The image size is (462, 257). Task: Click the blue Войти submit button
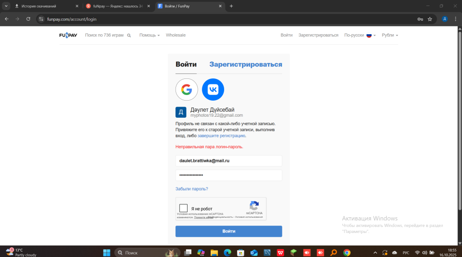tap(229, 231)
